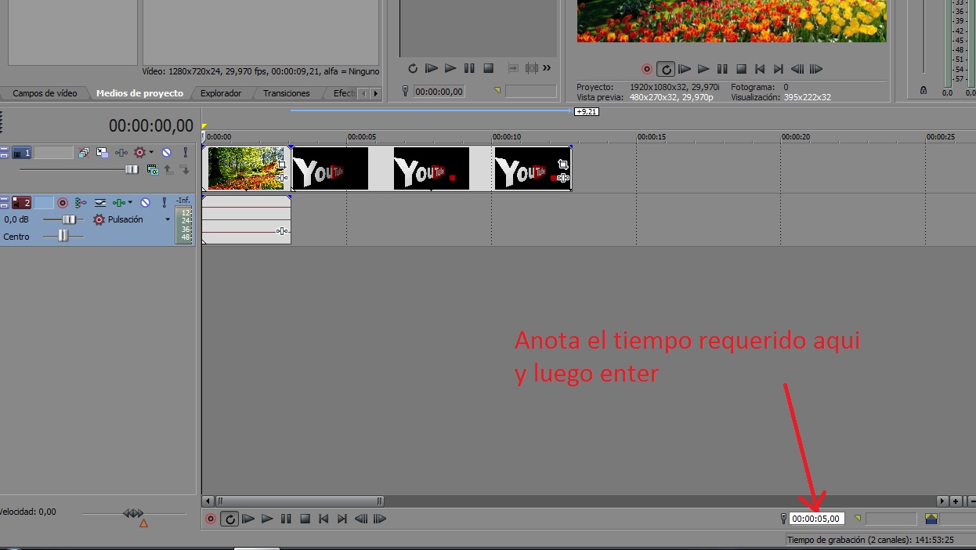Click the timeline Play from start button

pyautogui.click(x=248, y=519)
